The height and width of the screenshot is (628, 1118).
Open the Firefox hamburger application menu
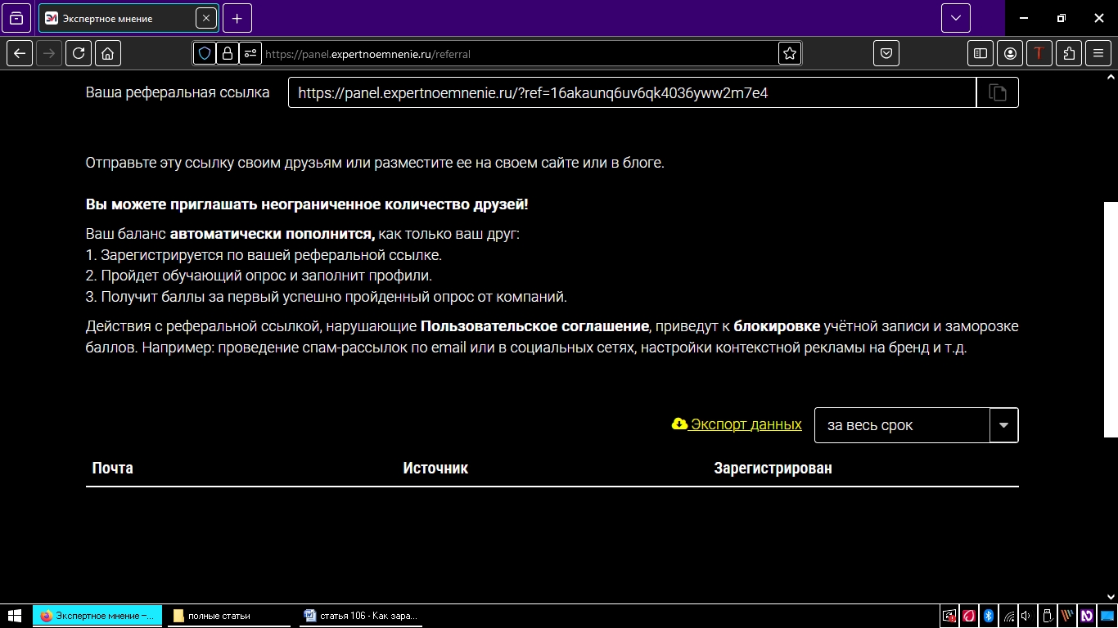pyautogui.click(x=1098, y=53)
